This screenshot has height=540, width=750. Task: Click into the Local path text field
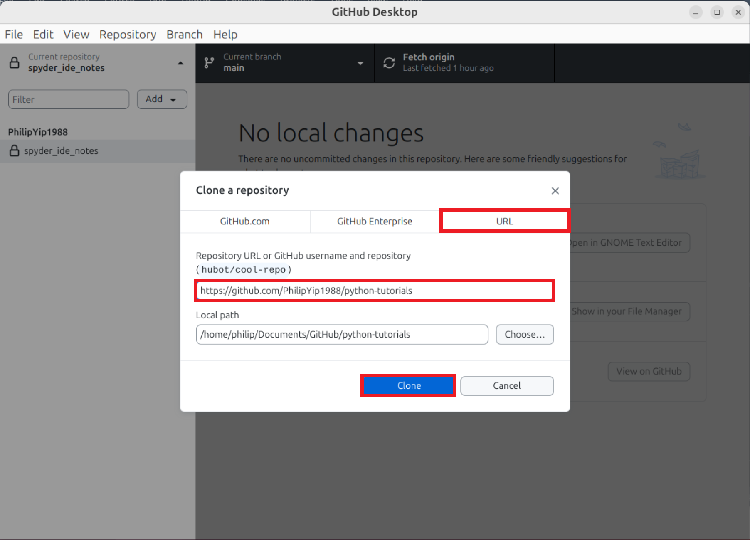pyautogui.click(x=342, y=335)
